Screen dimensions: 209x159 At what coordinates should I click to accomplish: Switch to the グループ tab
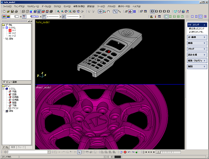(21, 147)
